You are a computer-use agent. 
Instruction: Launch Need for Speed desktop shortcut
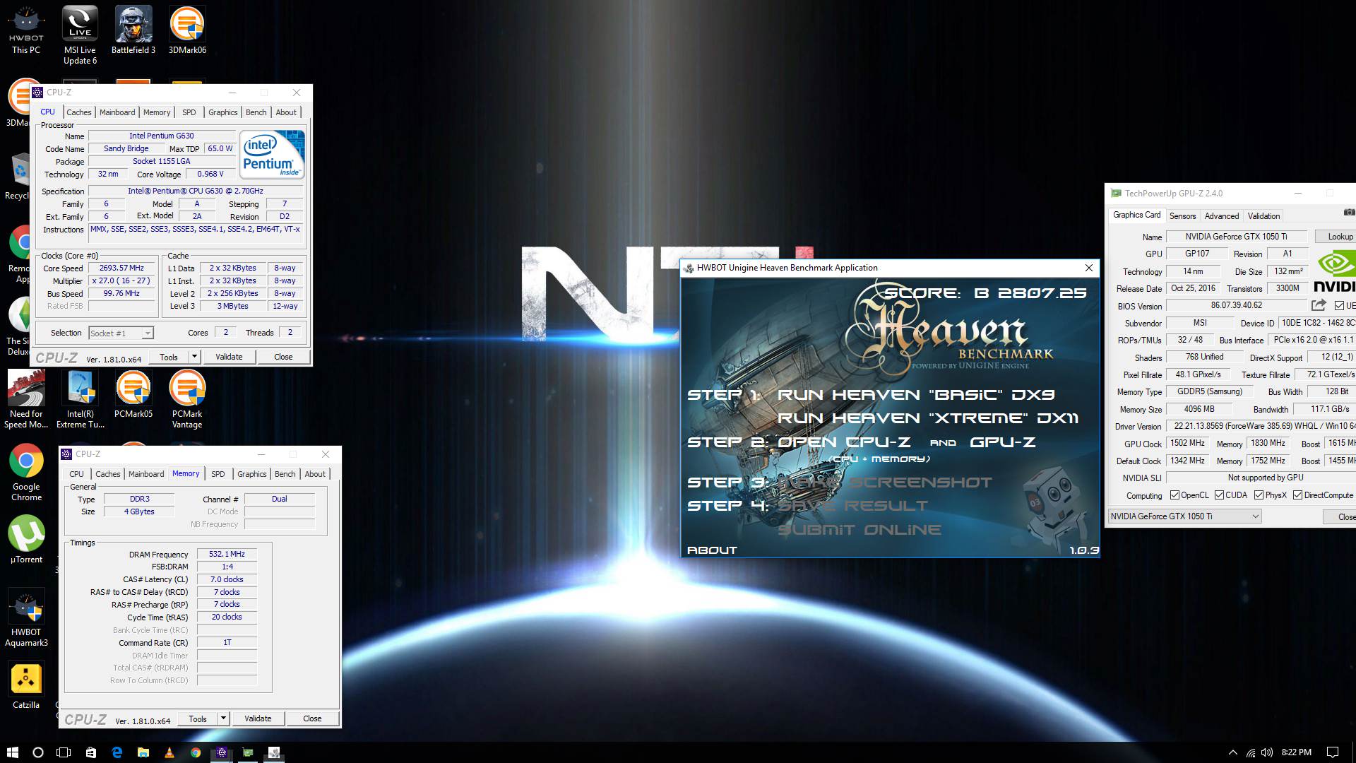26,399
